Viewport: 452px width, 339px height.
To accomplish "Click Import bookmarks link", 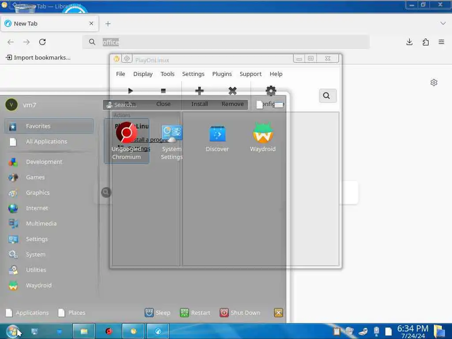I will [x=38, y=58].
